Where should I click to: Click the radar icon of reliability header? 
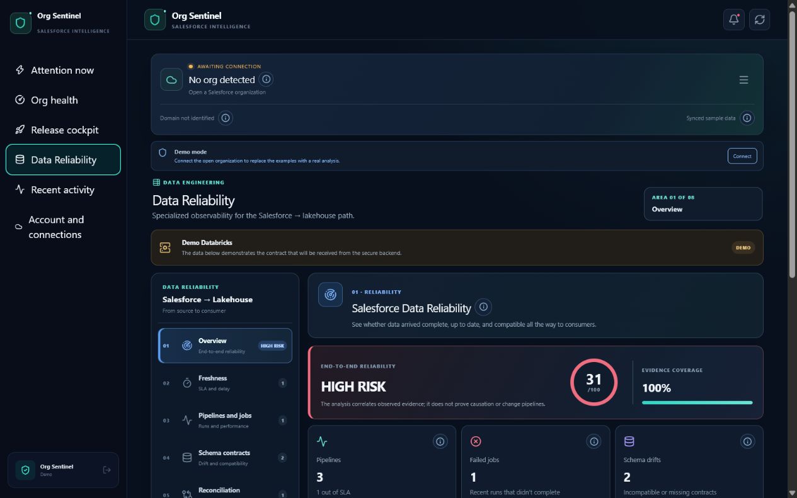tap(330, 294)
